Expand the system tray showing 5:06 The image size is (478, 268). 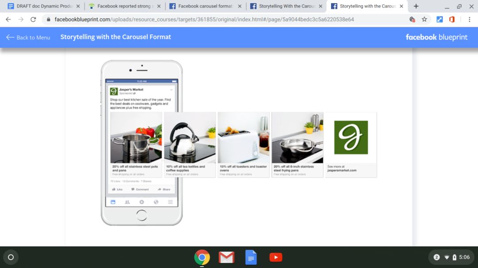point(451,257)
